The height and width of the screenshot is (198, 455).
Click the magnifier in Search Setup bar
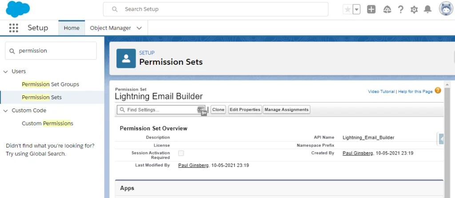pyautogui.click(x=115, y=9)
